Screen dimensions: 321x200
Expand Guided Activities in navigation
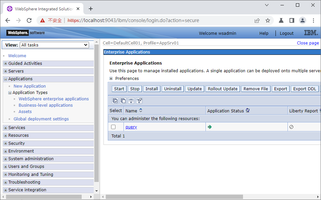6,64
